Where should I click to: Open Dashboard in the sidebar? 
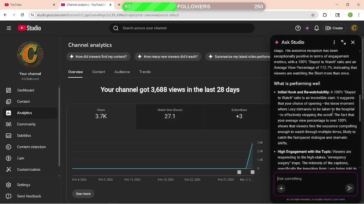click(x=30, y=90)
